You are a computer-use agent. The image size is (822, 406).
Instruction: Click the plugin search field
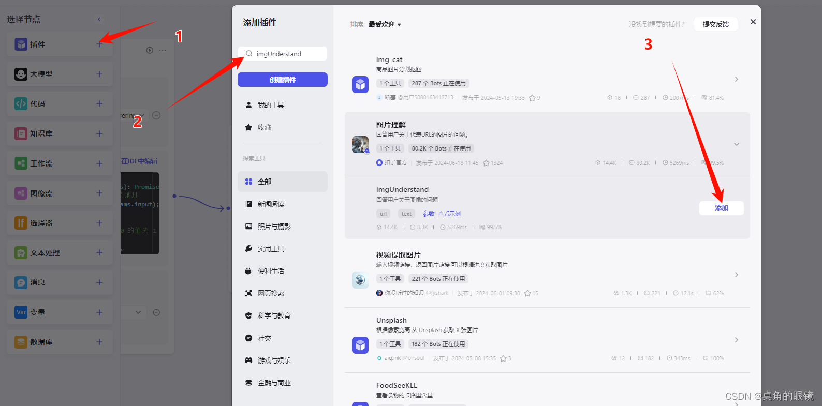click(x=283, y=54)
